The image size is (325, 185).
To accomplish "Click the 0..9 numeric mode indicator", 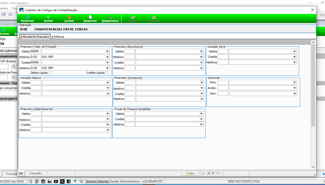I will tap(211, 173).
